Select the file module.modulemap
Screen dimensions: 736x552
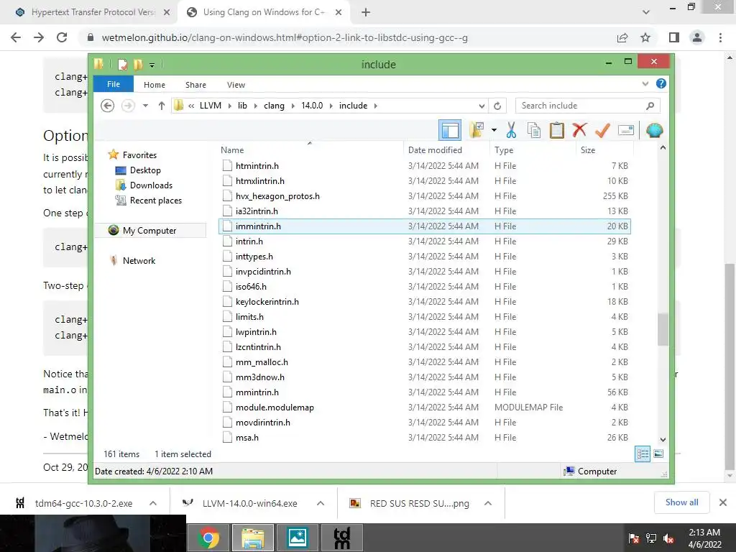click(x=275, y=408)
